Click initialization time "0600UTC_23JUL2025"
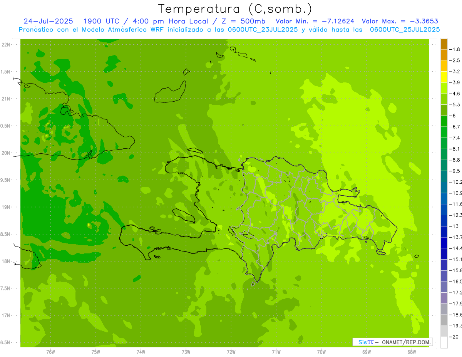This screenshot has width=462, height=357. (x=262, y=29)
